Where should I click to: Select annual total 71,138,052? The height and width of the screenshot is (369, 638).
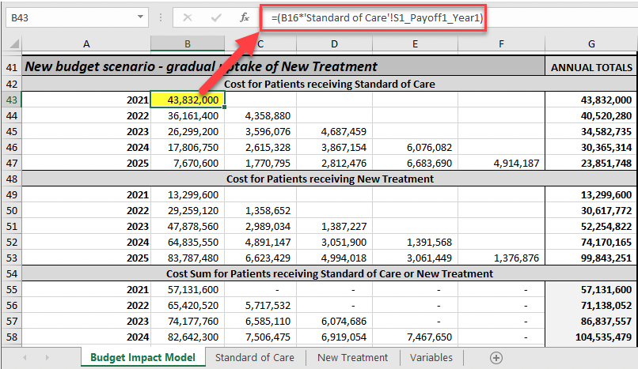(591, 305)
